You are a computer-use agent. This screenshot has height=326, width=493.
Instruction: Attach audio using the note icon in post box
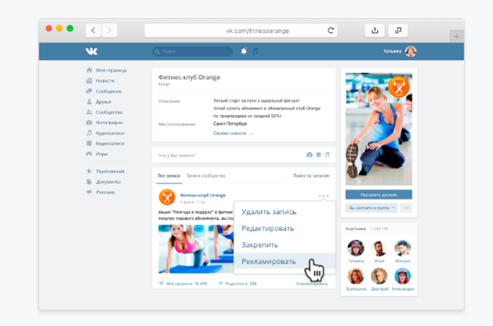click(x=327, y=154)
